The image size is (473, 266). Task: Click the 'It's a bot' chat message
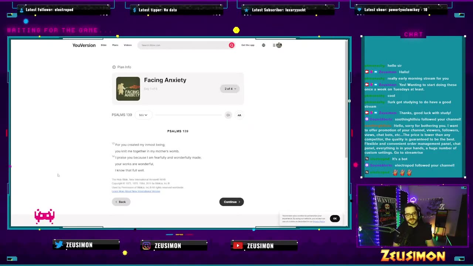tap(399, 159)
